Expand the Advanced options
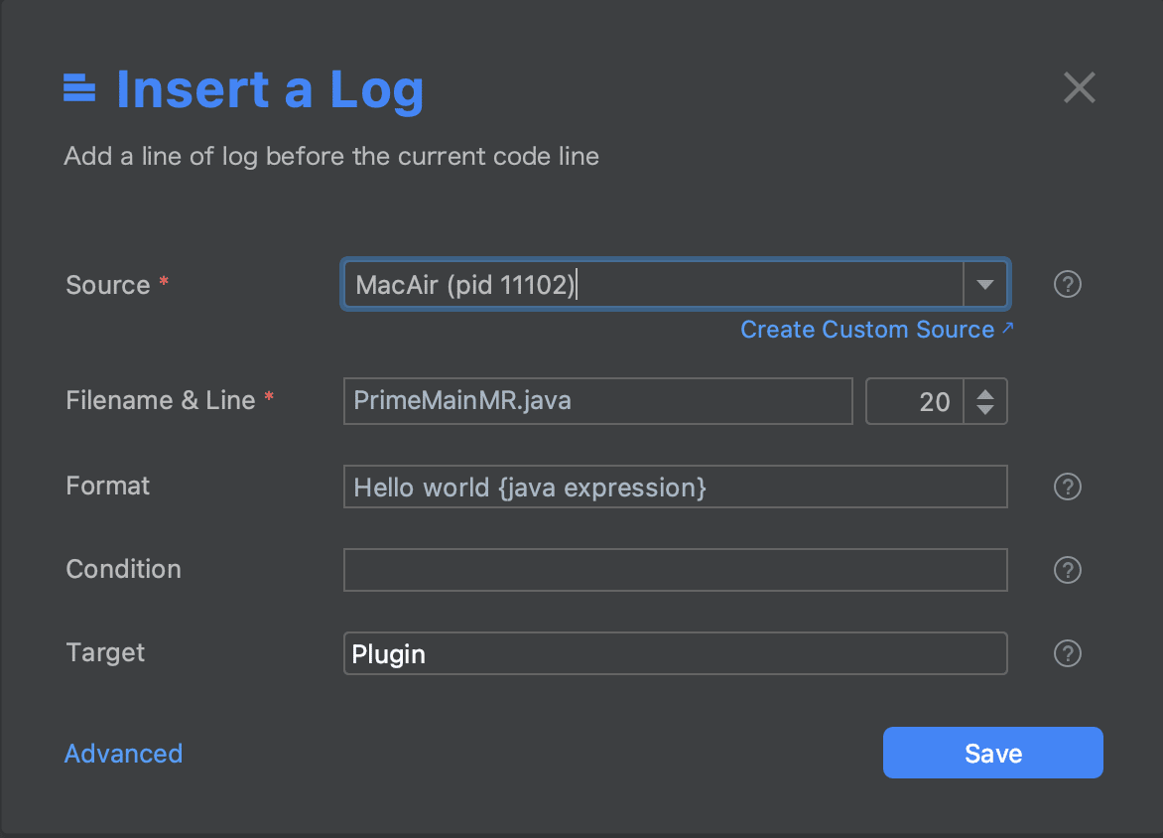 pos(123,754)
